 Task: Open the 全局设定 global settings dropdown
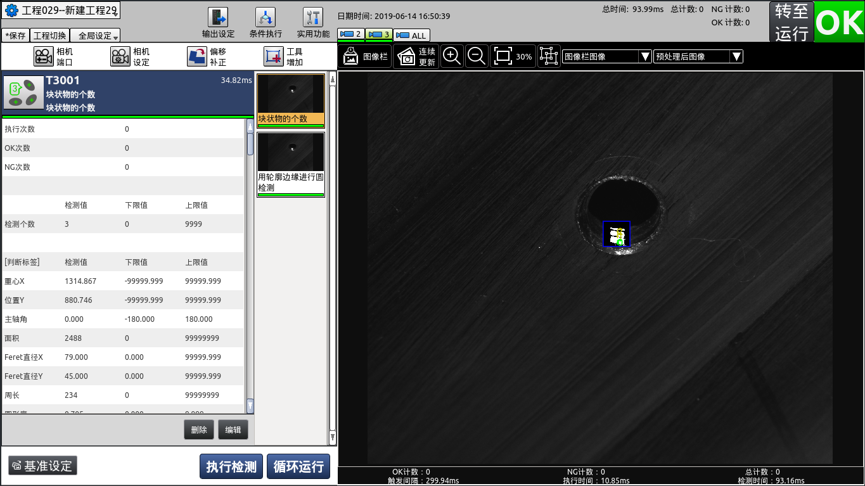point(95,35)
